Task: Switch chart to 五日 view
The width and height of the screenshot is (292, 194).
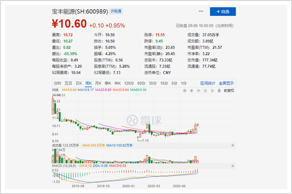Action: (x=68, y=83)
